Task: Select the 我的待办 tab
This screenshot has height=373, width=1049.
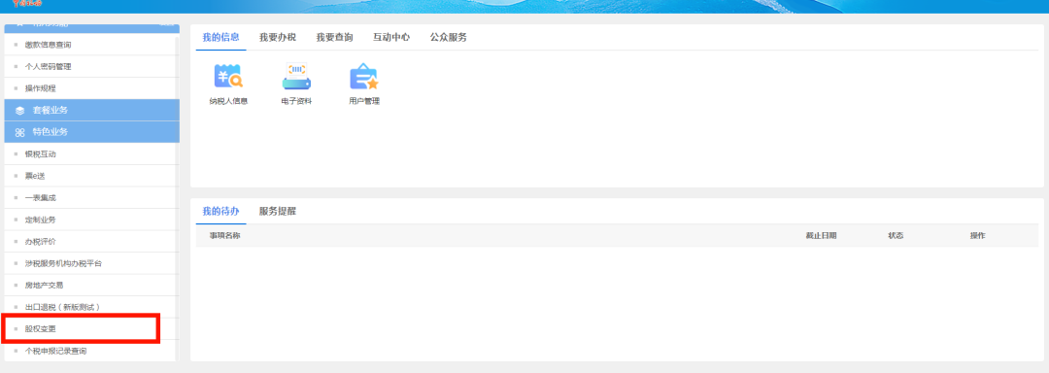Action: [220, 211]
